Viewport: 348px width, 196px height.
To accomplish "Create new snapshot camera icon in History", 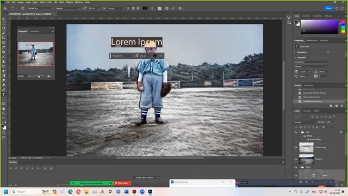I will [337, 106].
